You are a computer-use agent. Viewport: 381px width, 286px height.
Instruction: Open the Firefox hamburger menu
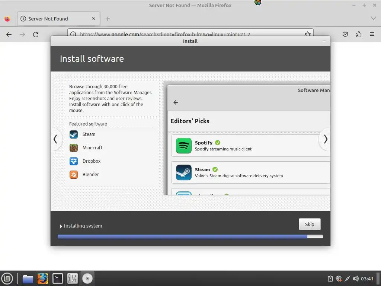click(x=372, y=34)
